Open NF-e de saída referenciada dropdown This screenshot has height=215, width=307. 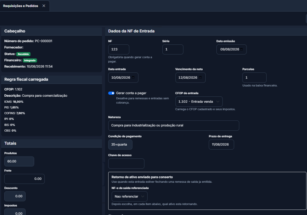(129, 197)
